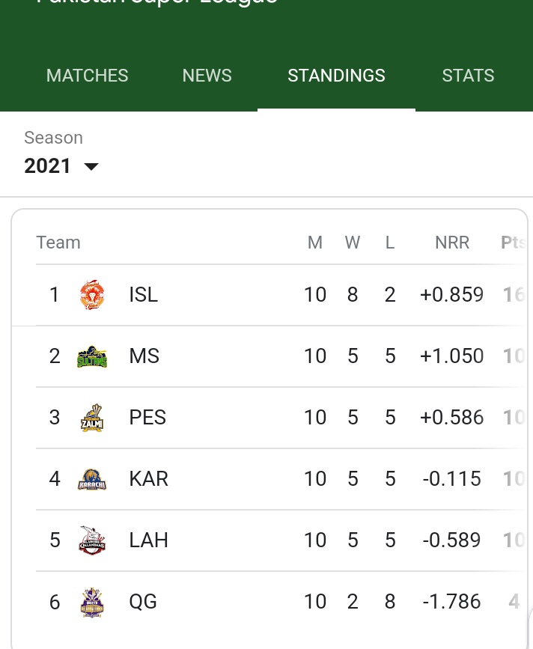Open the Season 2021 dropdown arrow
The height and width of the screenshot is (649, 533).
tap(91, 166)
